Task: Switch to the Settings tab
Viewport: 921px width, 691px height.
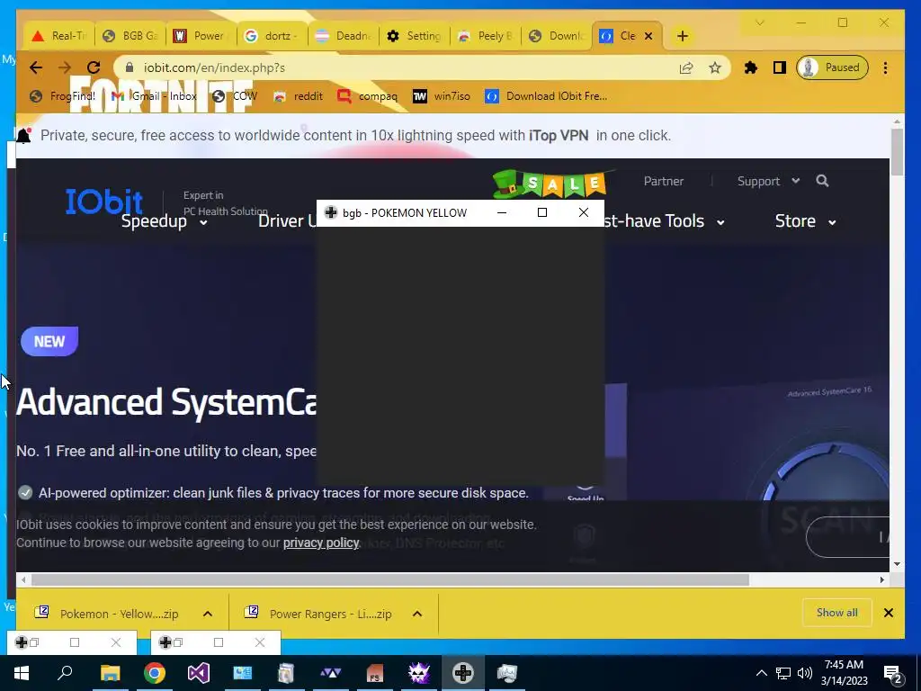Action: [x=414, y=36]
